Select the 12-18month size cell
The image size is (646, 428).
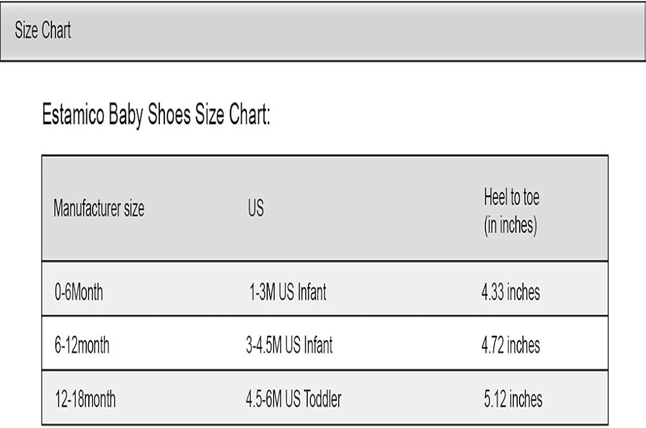(x=84, y=399)
